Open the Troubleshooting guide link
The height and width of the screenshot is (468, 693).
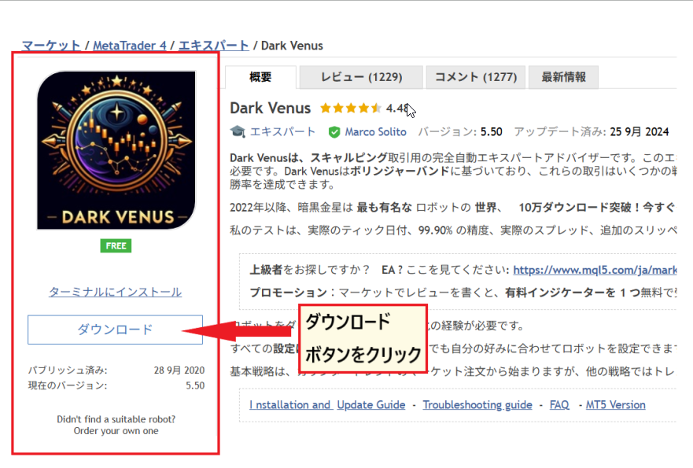[477, 405]
